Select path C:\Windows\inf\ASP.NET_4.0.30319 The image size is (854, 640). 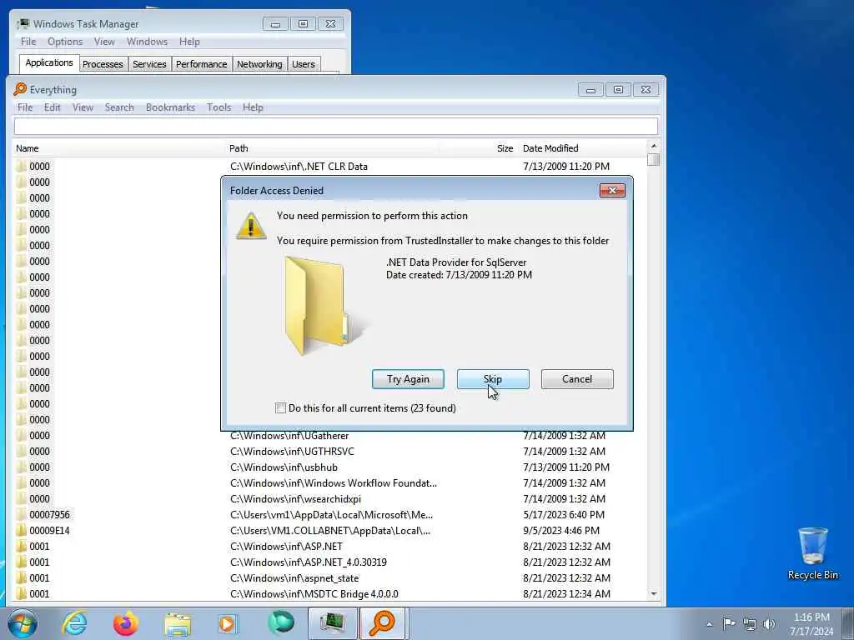(x=309, y=562)
